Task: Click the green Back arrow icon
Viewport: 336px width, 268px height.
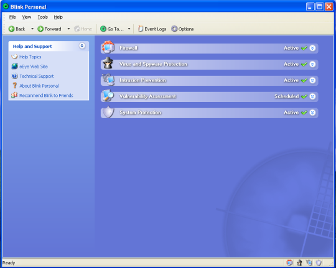Action: [x=11, y=29]
